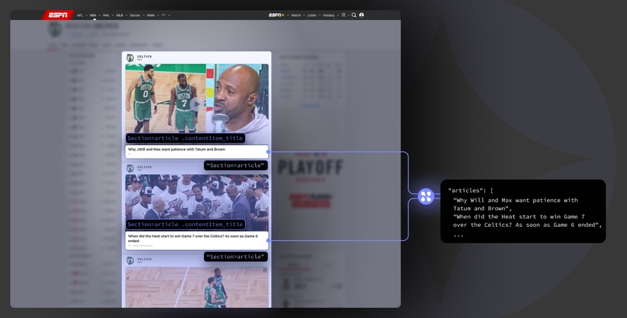Open the "Why JWill and Max want patience" article

[177, 149]
